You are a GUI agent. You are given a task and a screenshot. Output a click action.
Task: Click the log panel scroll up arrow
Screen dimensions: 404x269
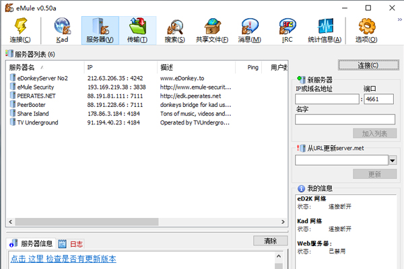(x=279, y=256)
